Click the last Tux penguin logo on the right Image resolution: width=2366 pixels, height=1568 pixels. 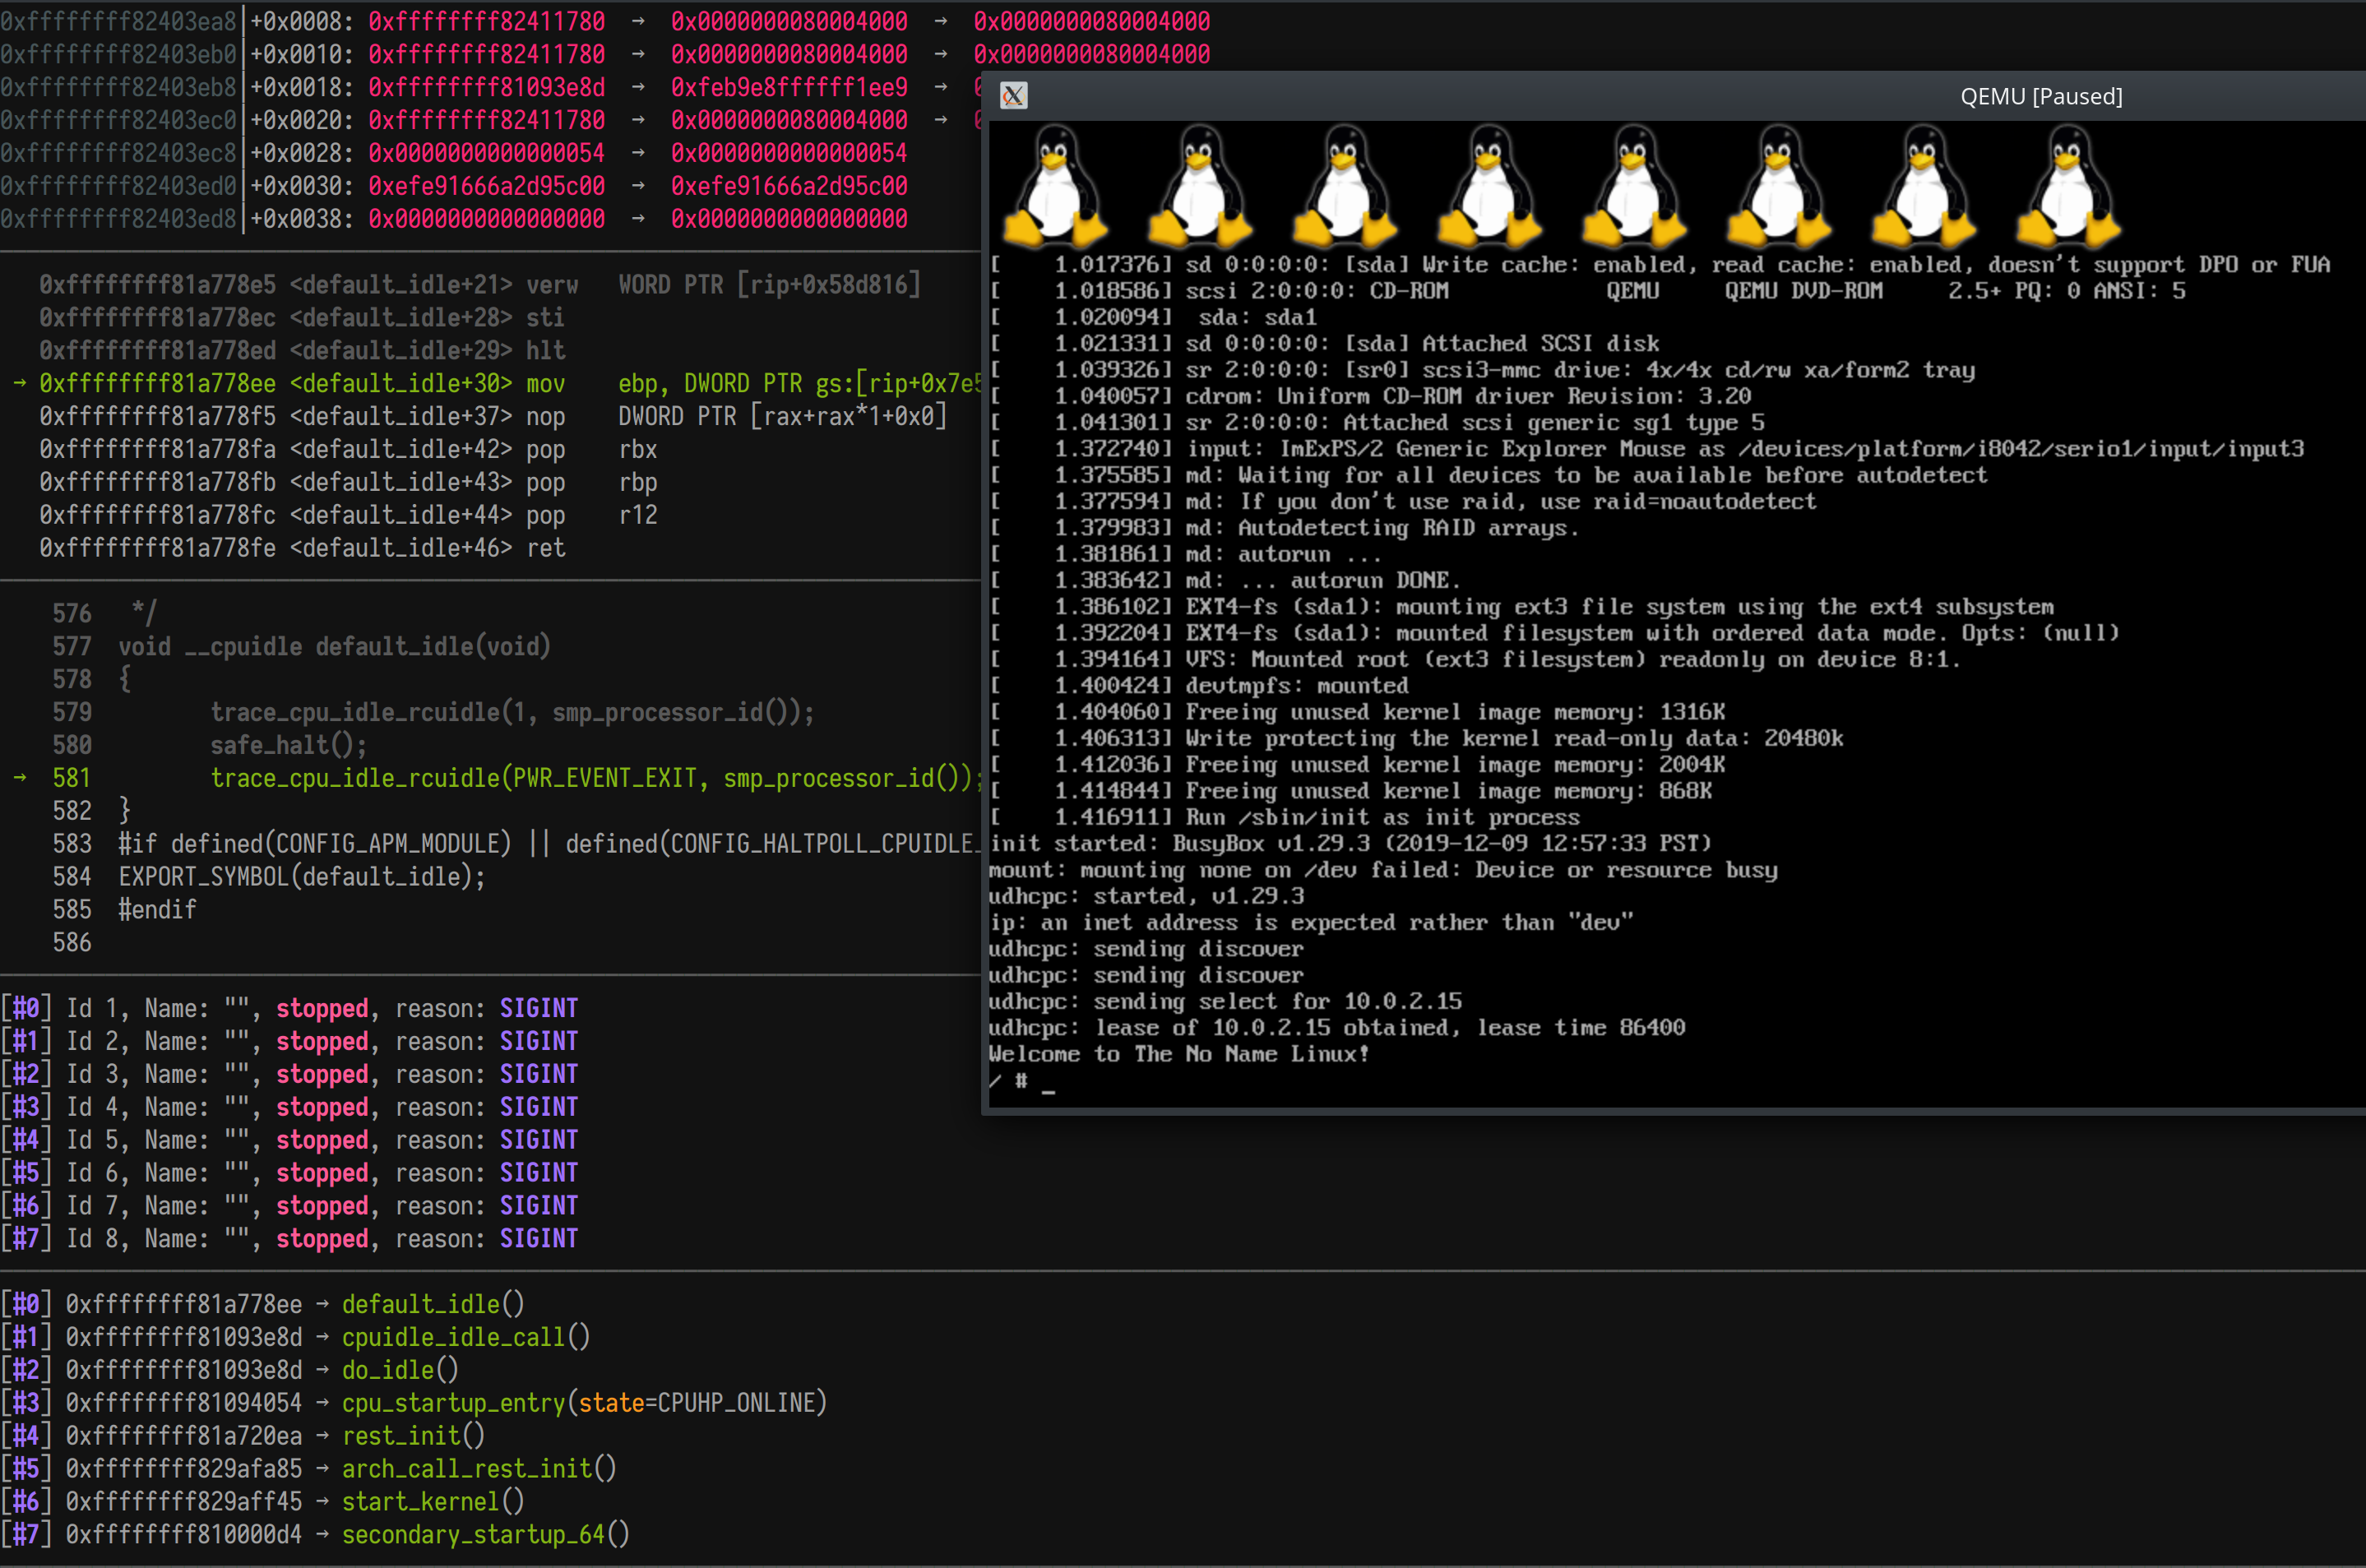pos(2067,187)
